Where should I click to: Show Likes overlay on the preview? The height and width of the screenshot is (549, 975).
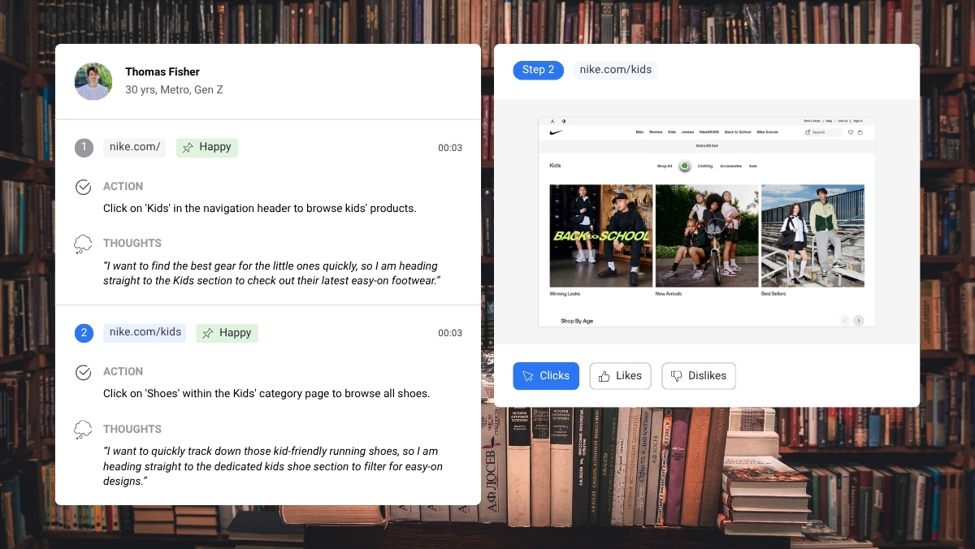tap(620, 376)
